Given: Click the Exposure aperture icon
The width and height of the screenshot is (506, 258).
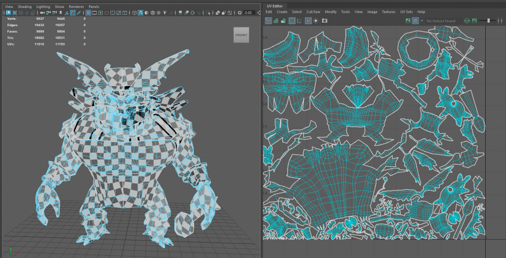Looking at the screenshot, I should [240, 13].
